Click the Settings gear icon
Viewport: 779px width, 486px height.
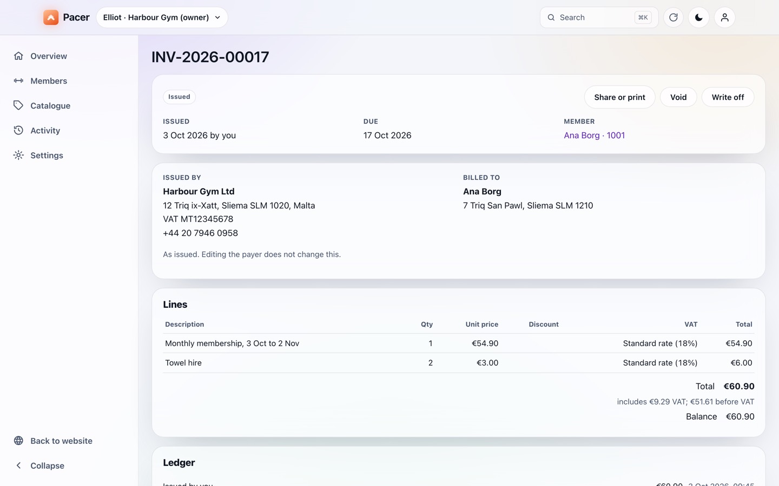(18, 155)
